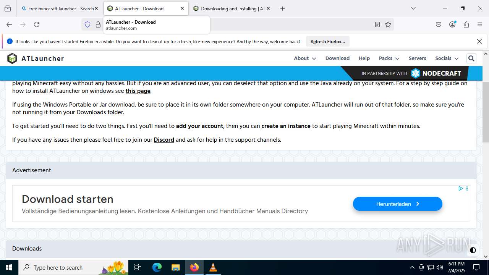
Task: Reload the page with the refresh icon
Action: pos(37,24)
